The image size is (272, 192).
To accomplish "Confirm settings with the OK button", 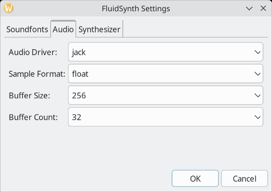I will [195, 178].
